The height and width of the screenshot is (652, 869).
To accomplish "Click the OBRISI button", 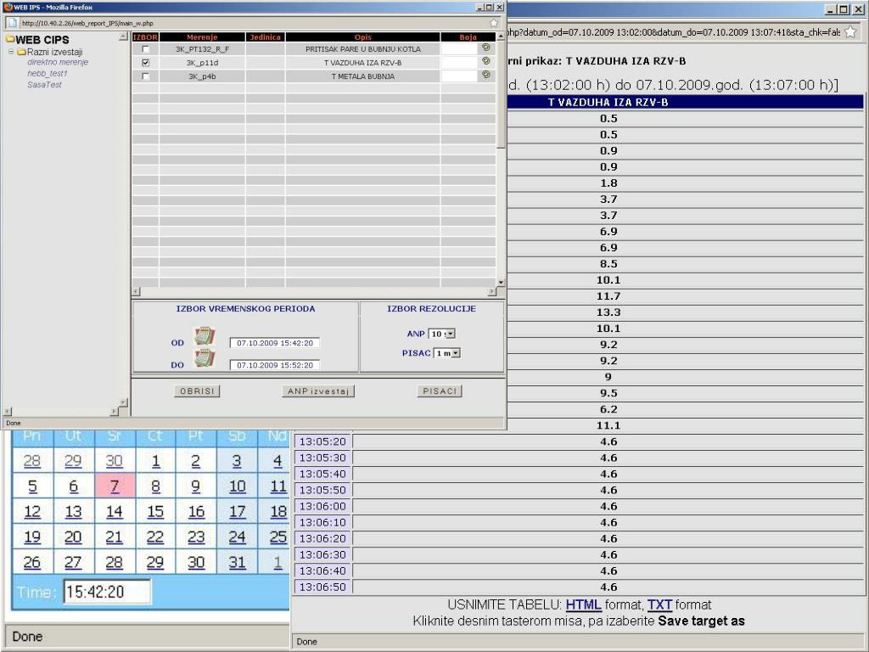I will [197, 391].
